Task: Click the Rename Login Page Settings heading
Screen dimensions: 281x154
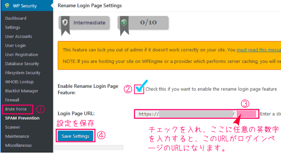Action: [90, 6]
